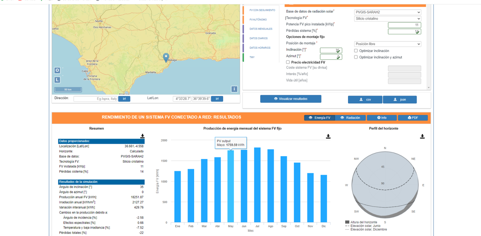Download the monthly energy production chart
Screen dimensions: 481x236
pyautogui.click(x=328, y=136)
